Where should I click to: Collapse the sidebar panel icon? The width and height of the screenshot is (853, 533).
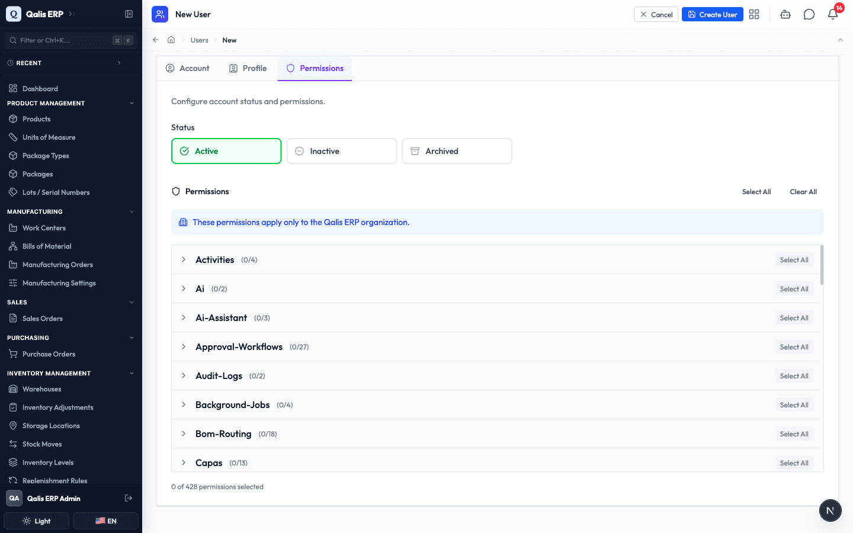tap(129, 14)
